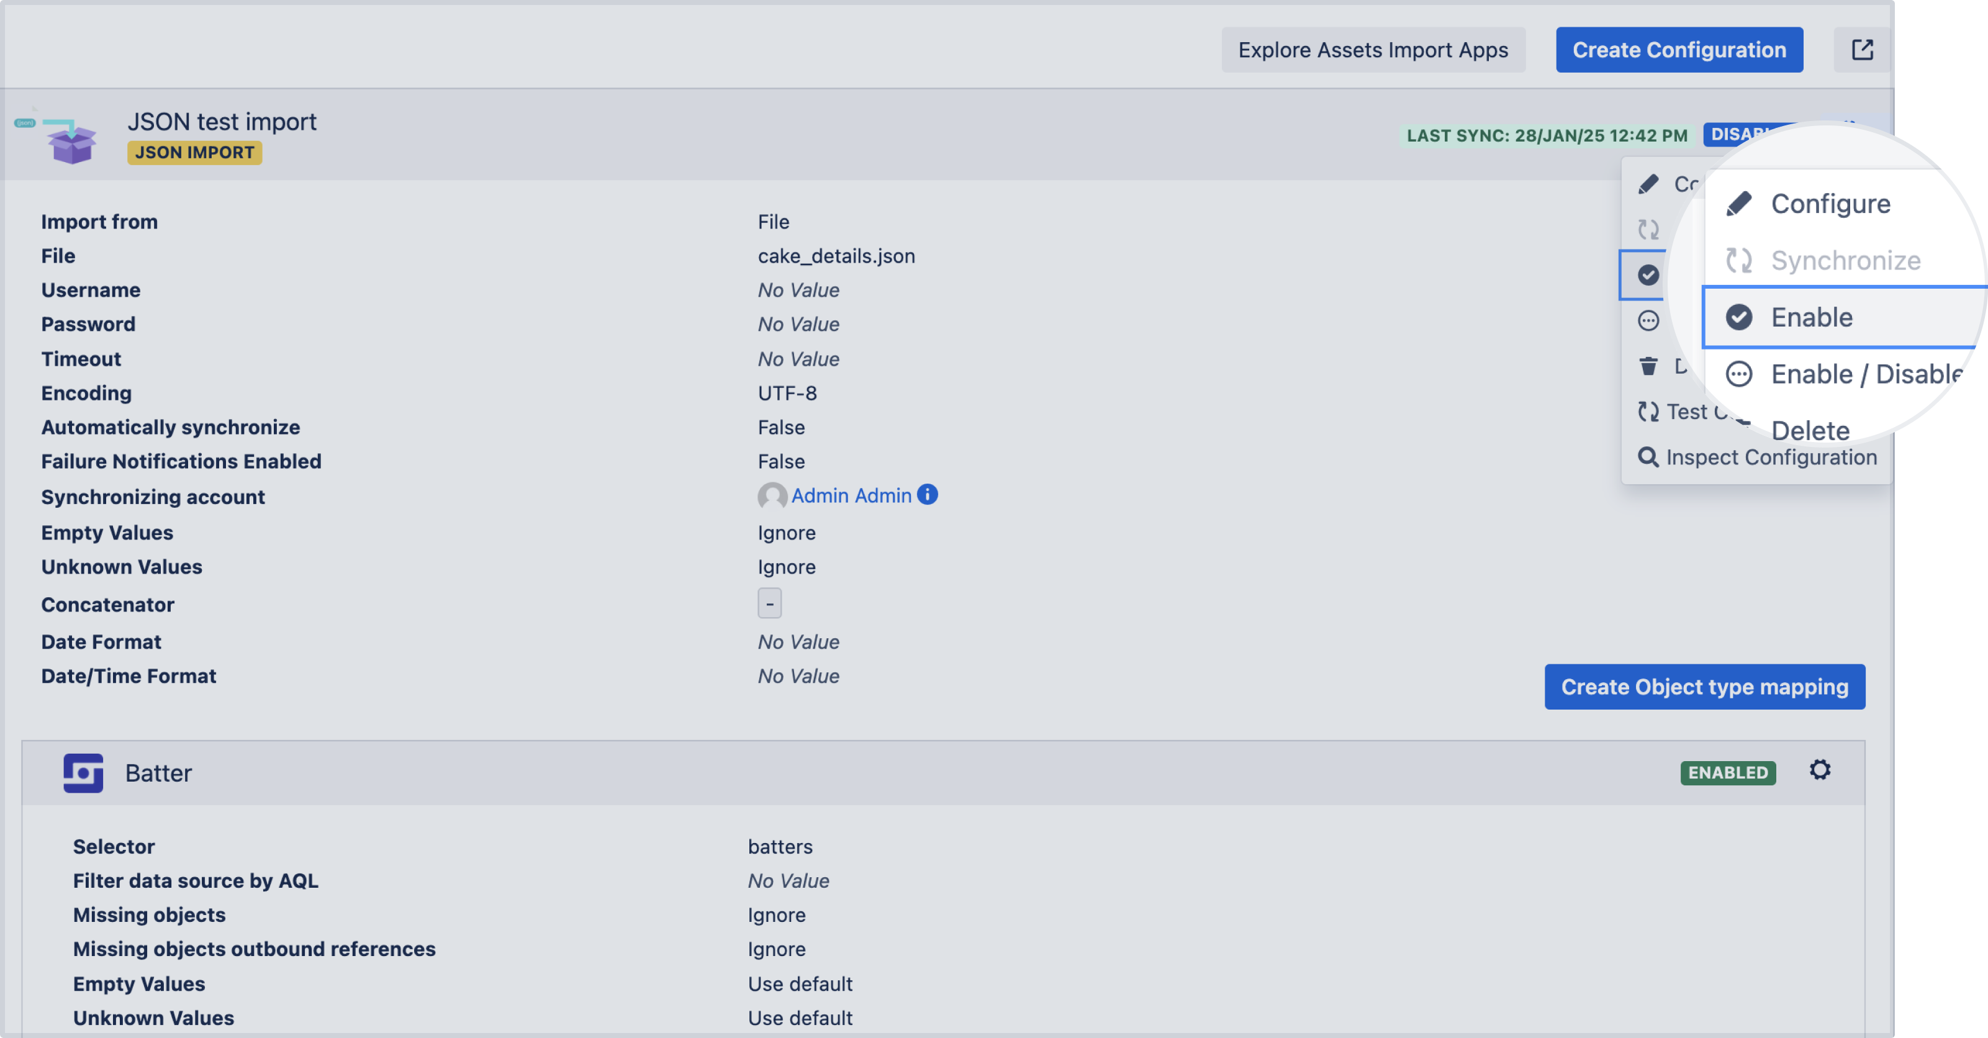Open the external link icon beside Create Configuration

[x=1861, y=50]
